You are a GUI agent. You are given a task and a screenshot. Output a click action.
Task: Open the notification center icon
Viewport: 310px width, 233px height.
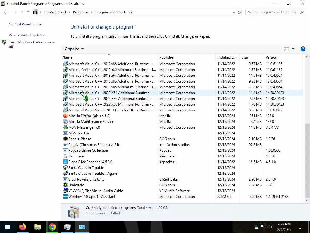tap(300, 227)
